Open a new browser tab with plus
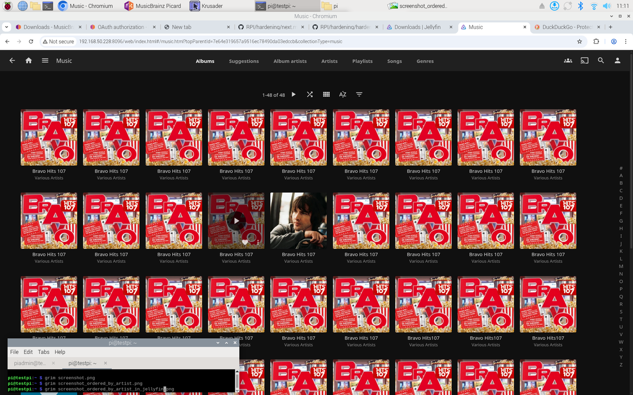Image resolution: width=633 pixels, height=395 pixels. click(x=611, y=27)
